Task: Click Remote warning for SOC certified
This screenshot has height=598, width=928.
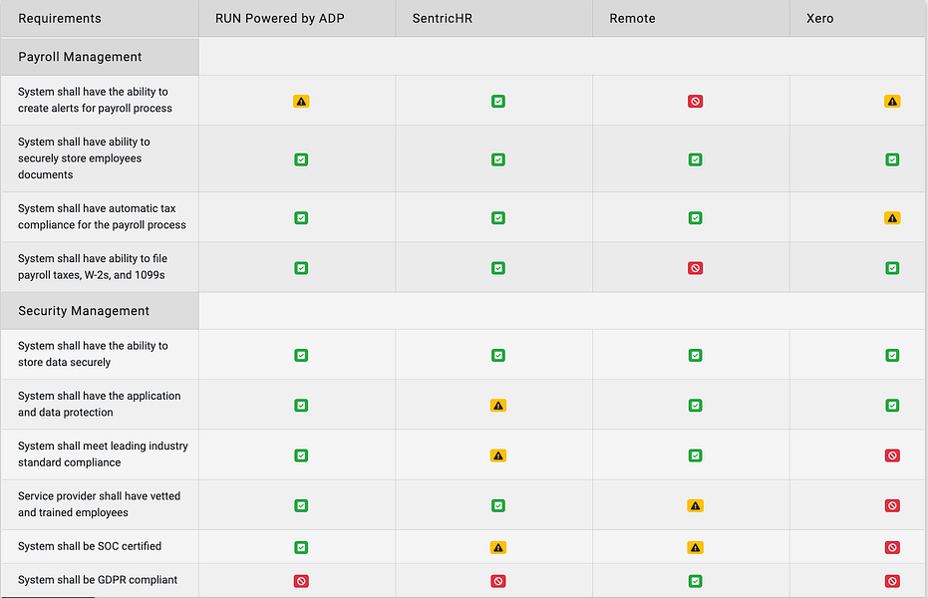Action: pos(696,548)
